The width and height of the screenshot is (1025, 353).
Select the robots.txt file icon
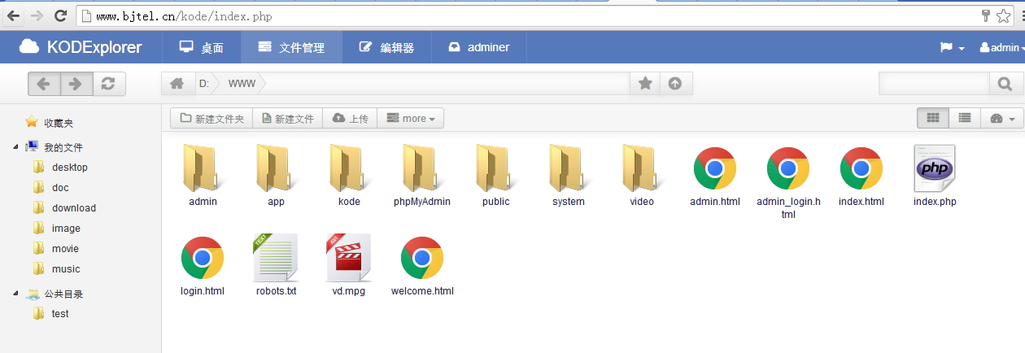coord(276,258)
